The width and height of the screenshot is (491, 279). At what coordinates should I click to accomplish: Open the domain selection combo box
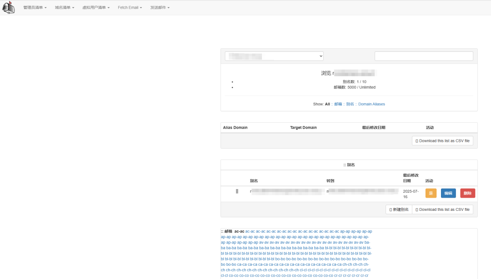(274, 56)
